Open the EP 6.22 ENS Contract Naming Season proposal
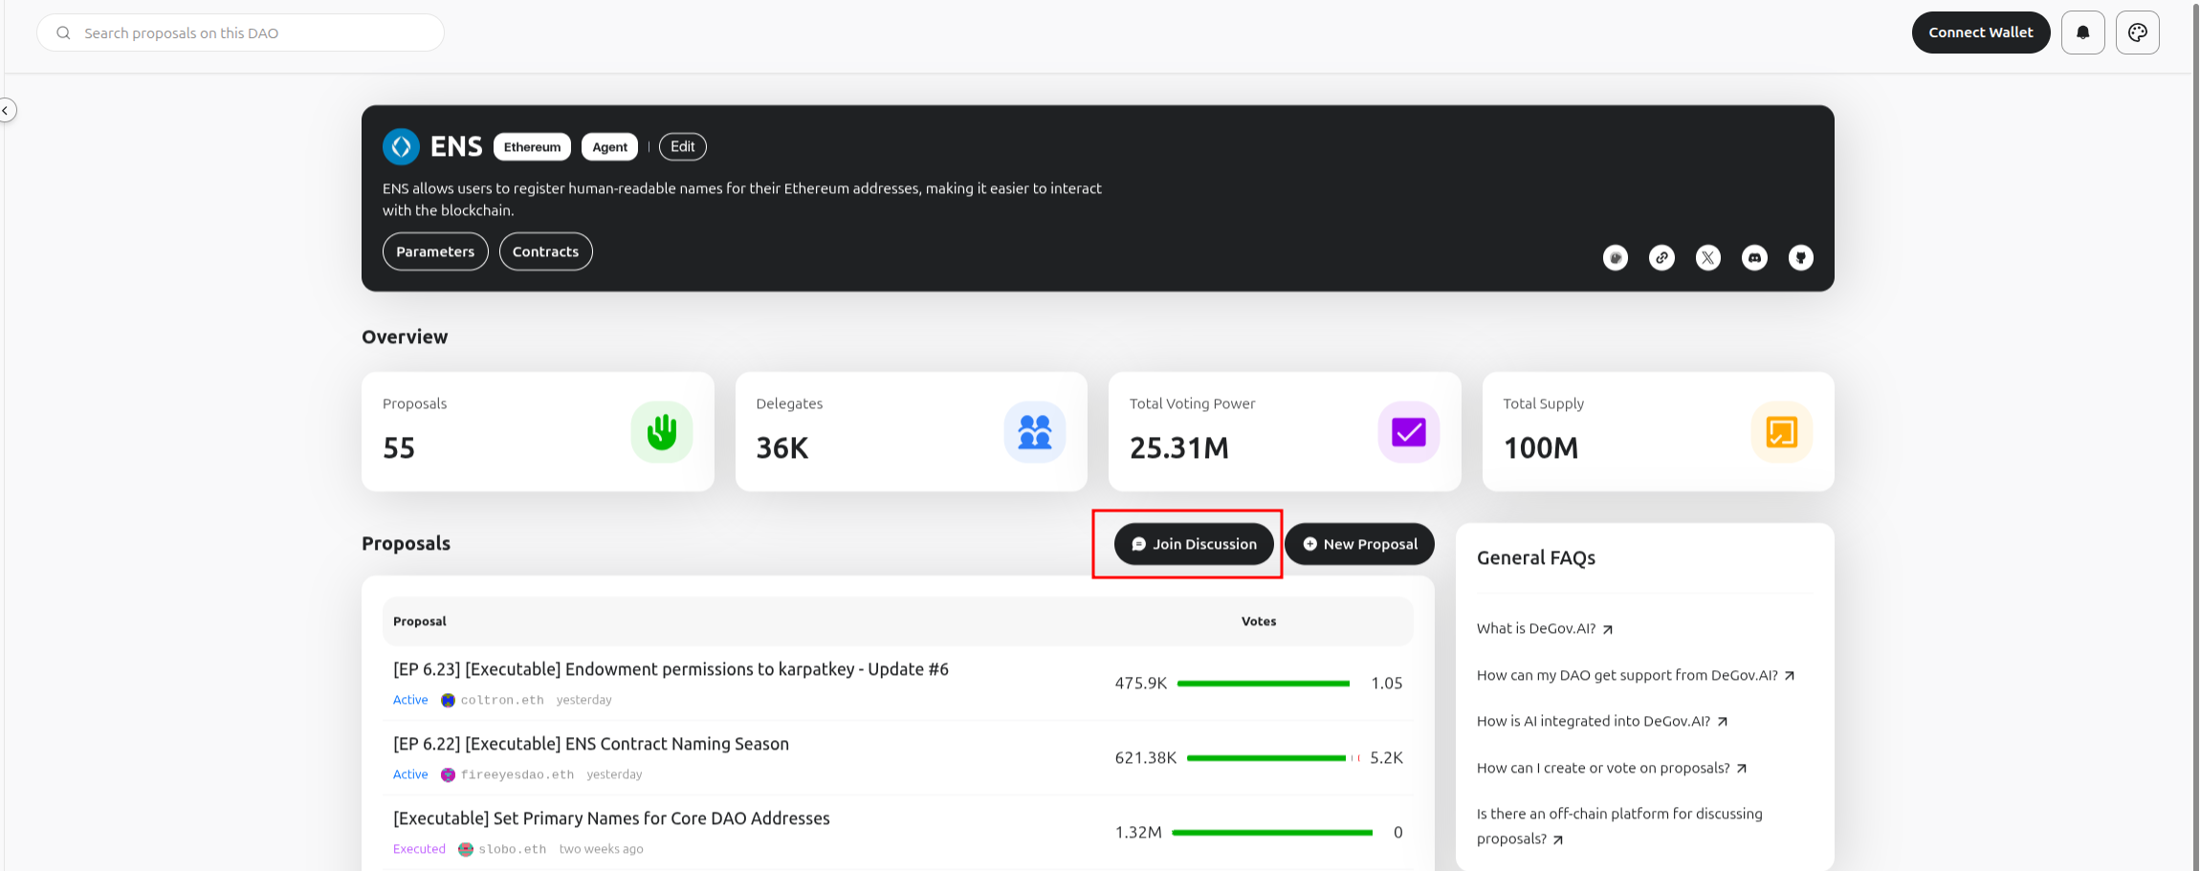 click(x=590, y=744)
